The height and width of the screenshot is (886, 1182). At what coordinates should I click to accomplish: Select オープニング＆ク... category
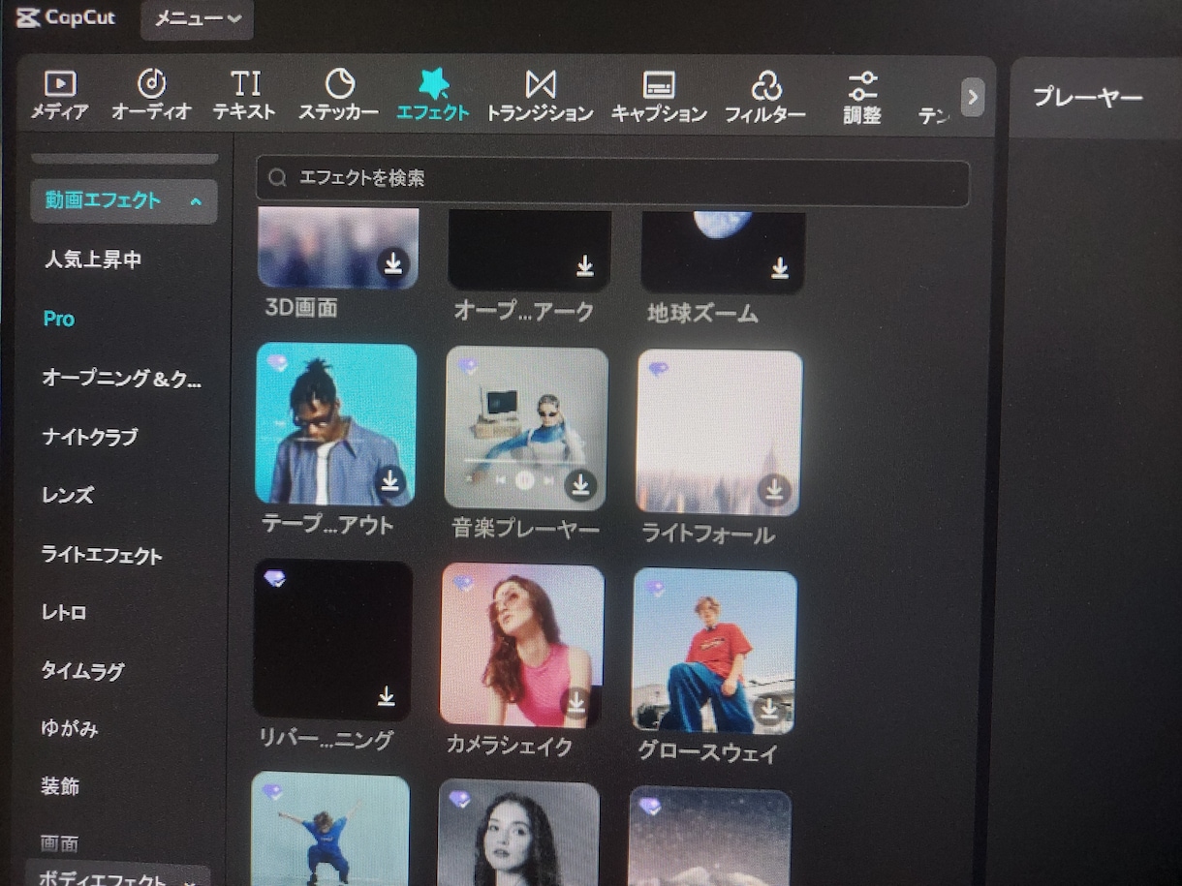[122, 379]
